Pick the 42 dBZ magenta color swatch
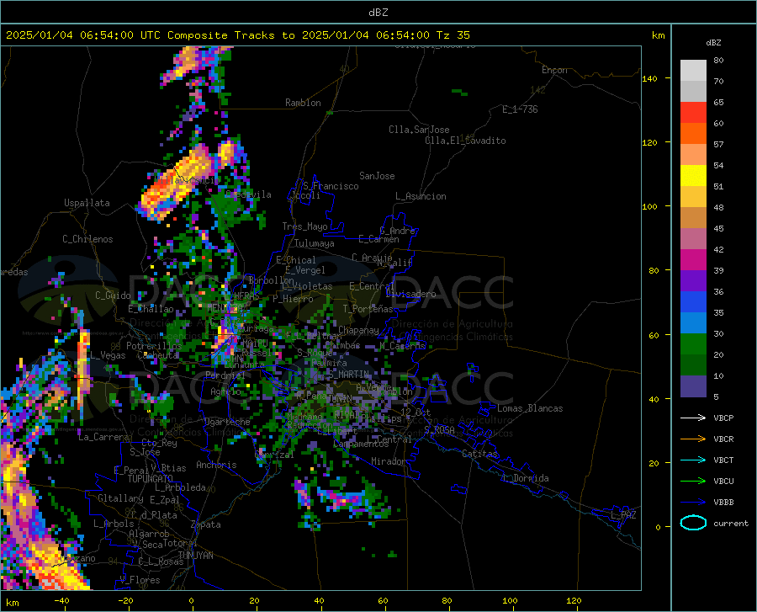 click(693, 260)
